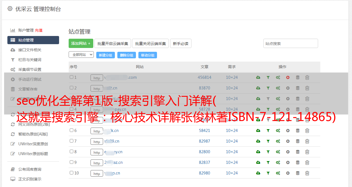
Task: Click the header gear icon beside 优采云
Action: coord(10,9)
